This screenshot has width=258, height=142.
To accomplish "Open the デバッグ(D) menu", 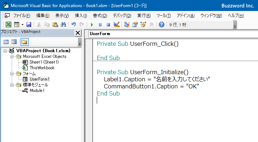I will [x=122, y=16].
